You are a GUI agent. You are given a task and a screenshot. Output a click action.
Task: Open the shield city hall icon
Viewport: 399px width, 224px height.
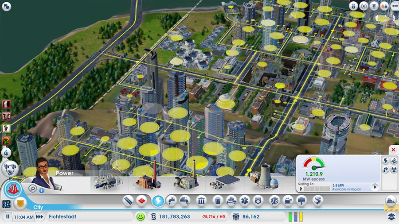[x=20, y=203]
